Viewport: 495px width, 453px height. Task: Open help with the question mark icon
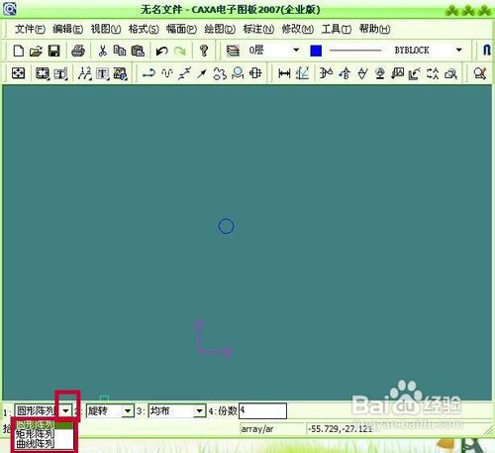[204, 51]
